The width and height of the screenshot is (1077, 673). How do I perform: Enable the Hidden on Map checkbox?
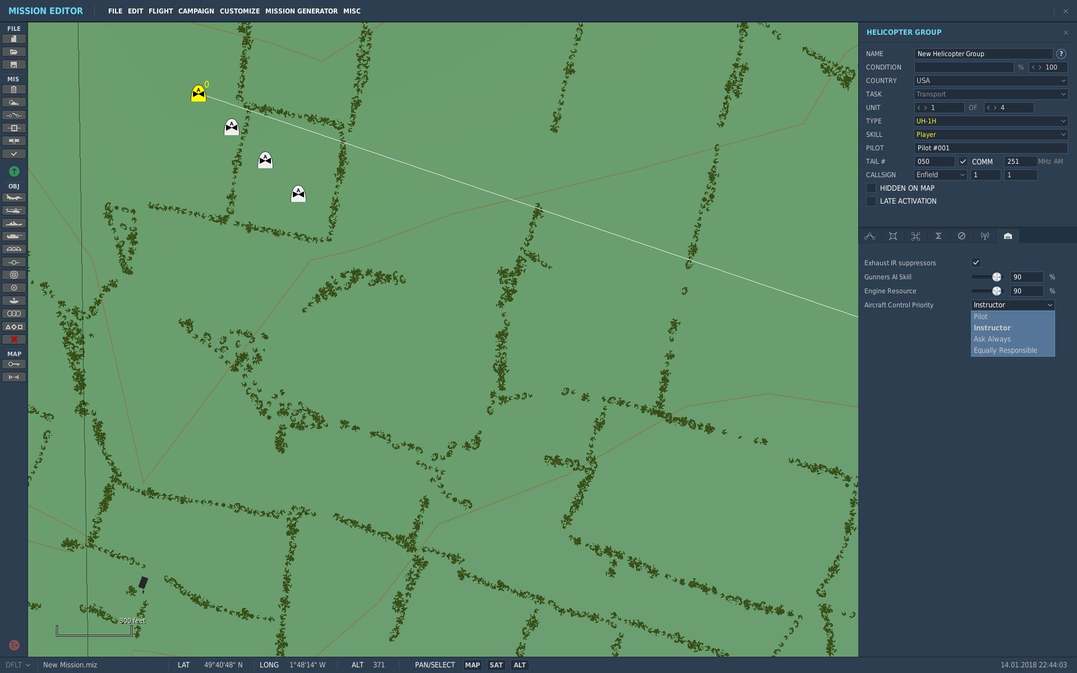tap(871, 188)
